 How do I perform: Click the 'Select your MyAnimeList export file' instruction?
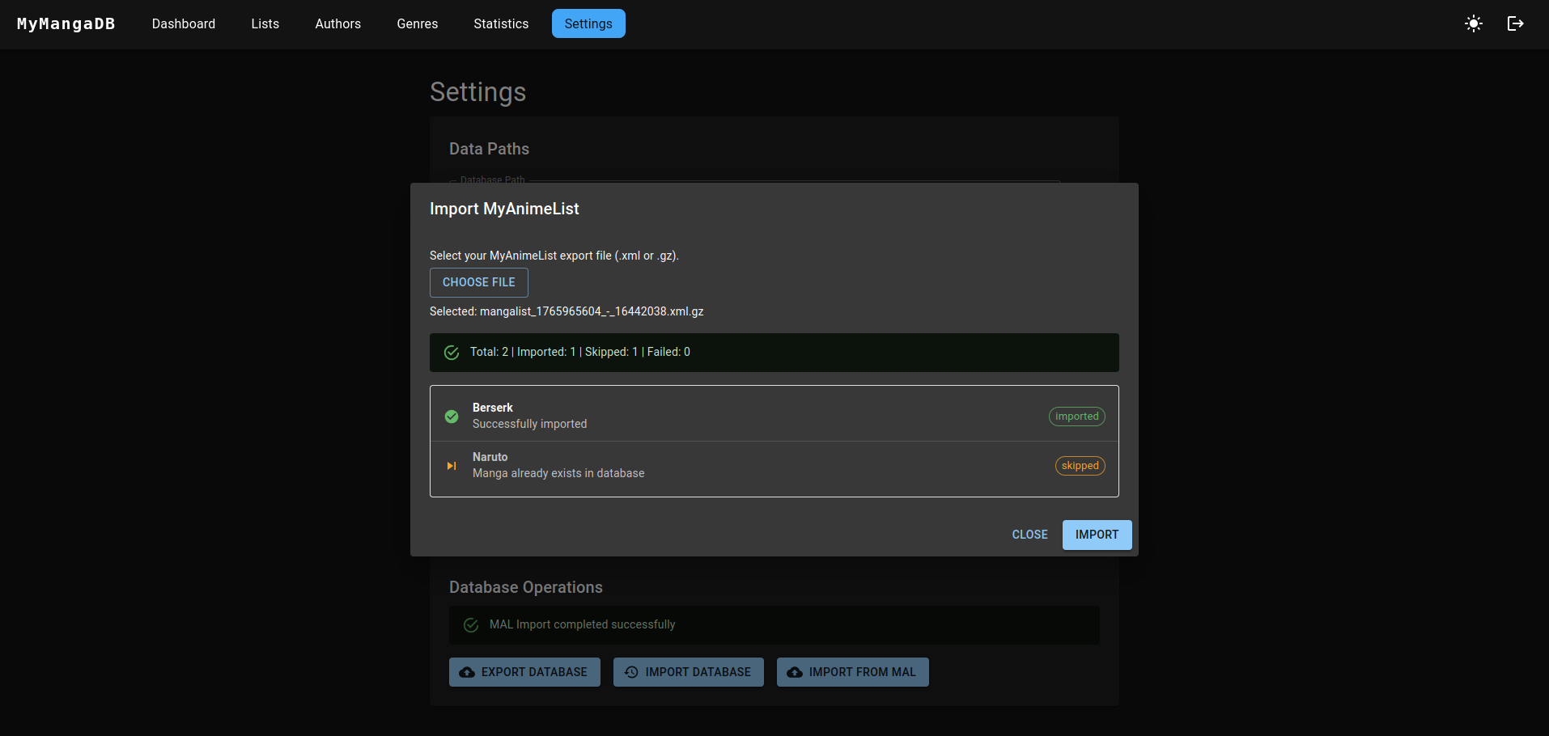554,256
